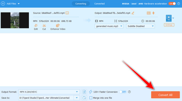This screenshot has height=101, width=182.
Task: Open Enhance Video tool
Action: [x=58, y=27]
